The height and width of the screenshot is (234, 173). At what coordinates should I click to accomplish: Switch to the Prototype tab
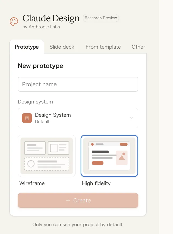pyautogui.click(x=27, y=47)
